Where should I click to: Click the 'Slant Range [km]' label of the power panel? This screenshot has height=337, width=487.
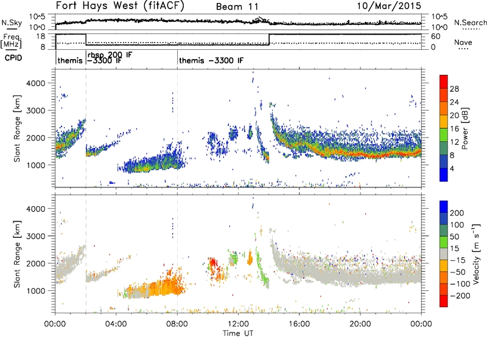tap(17, 128)
